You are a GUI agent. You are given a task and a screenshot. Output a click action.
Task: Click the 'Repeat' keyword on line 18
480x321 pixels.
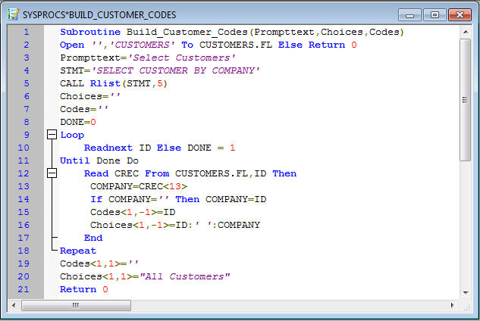pyautogui.click(x=78, y=251)
